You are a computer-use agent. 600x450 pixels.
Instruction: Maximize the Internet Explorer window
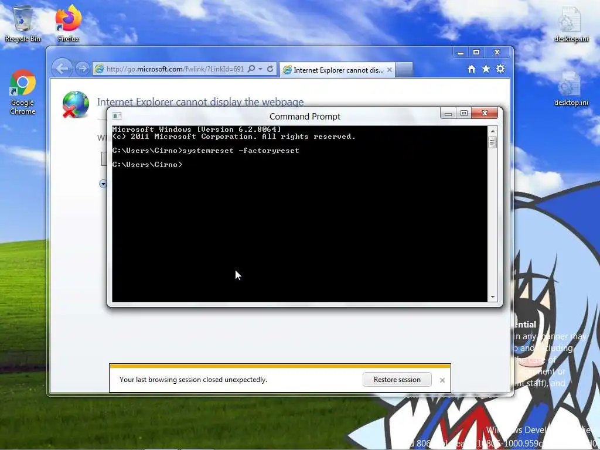(476, 52)
